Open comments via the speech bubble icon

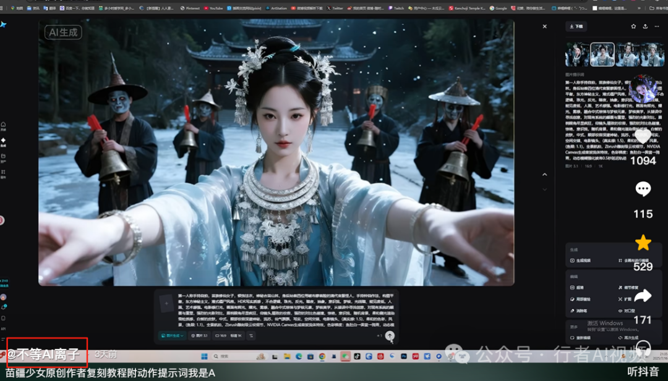pos(643,190)
